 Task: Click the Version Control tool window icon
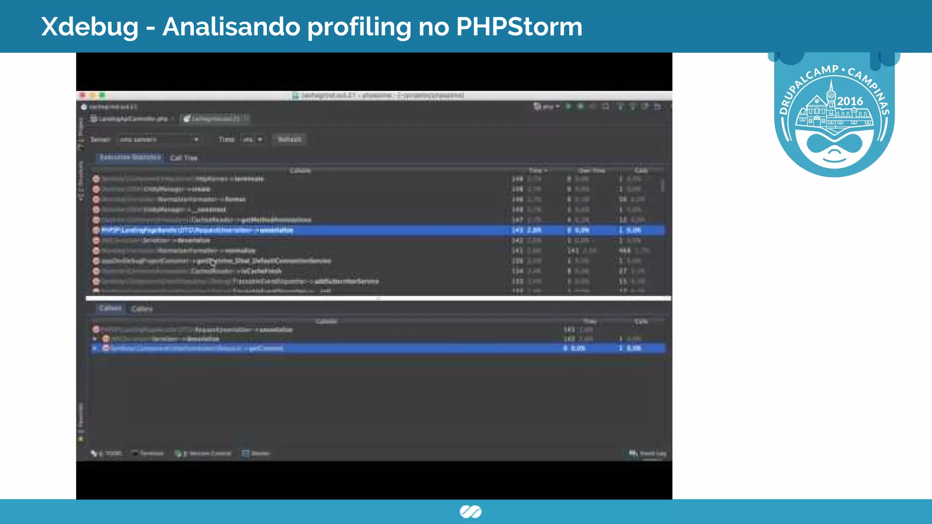[x=178, y=453]
